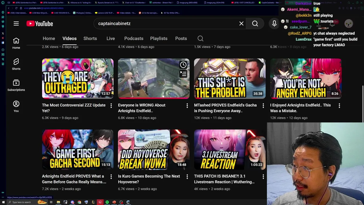Switch to the channel Shorts tab

90,38
